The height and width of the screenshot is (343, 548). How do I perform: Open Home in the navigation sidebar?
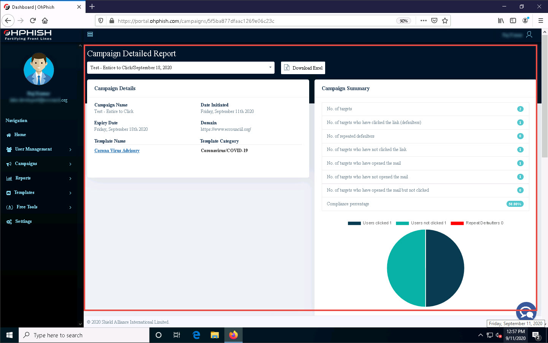[x=20, y=135]
